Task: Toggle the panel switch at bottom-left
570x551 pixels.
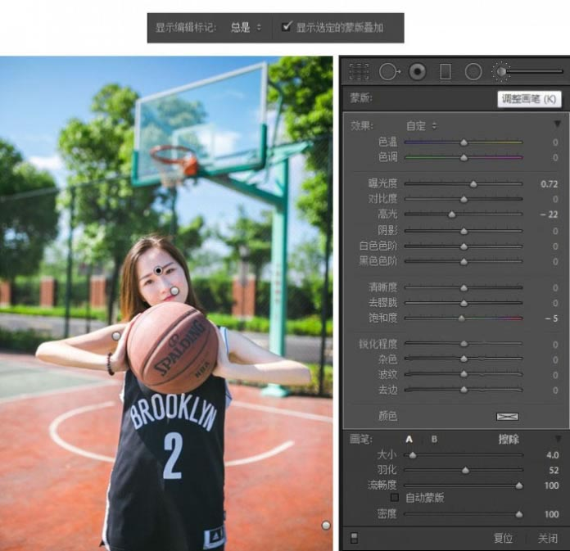Action: pyautogui.click(x=354, y=538)
